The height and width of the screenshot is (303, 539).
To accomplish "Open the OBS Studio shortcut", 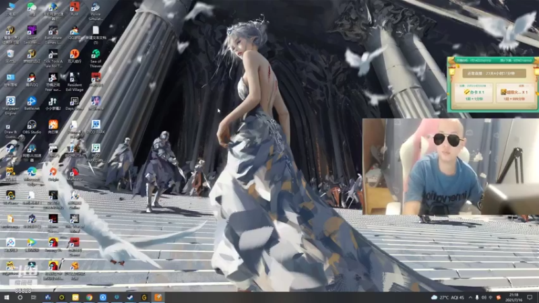I will point(32,127).
